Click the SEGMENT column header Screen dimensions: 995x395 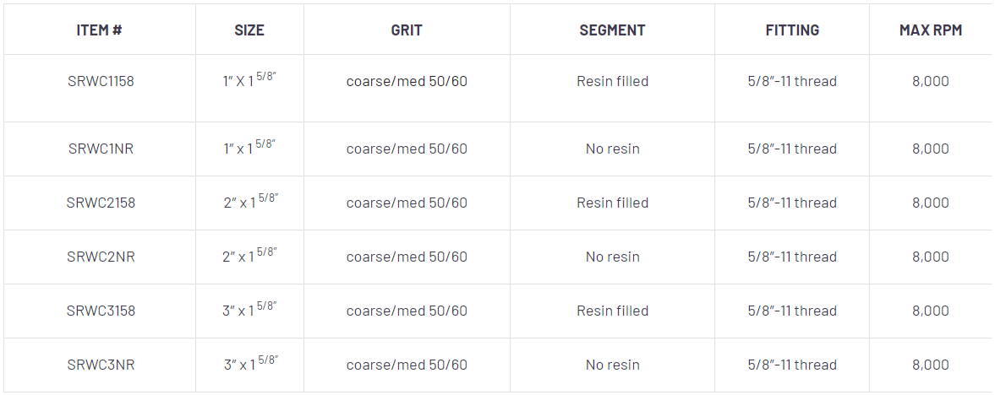pos(612,30)
